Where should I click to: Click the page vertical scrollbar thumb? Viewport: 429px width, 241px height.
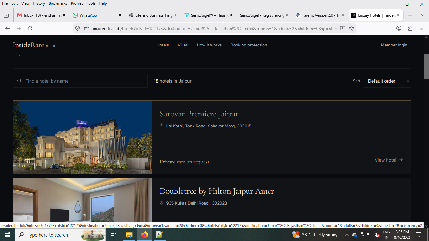(x=426, y=66)
